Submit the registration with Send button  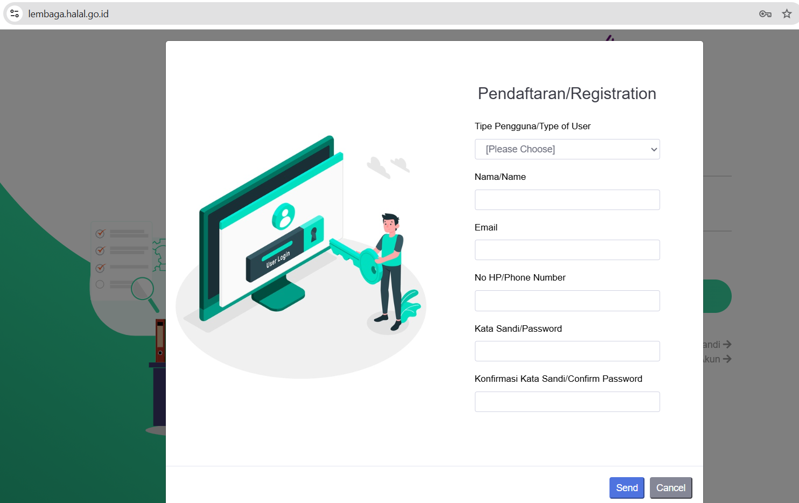(627, 488)
